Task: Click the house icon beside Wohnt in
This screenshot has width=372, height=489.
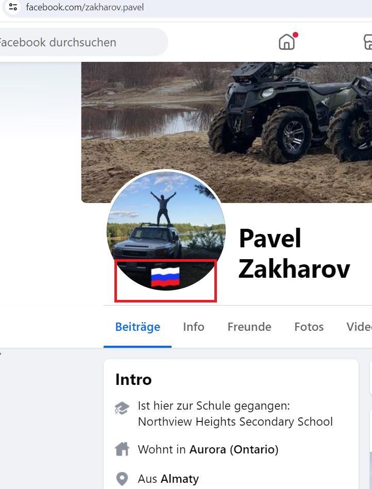Action: coord(122,449)
